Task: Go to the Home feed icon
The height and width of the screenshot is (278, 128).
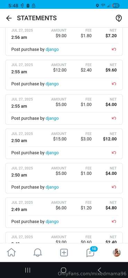Action: (11, 253)
